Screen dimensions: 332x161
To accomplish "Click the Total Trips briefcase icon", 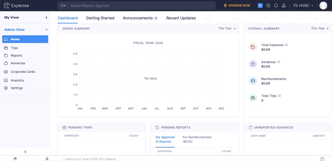I will pyautogui.click(x=253, y=98).
